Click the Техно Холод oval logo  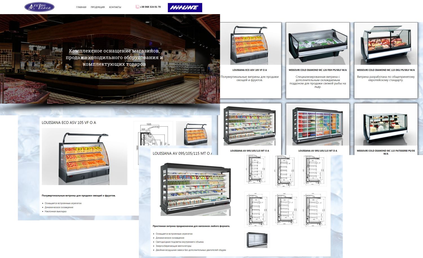[39, 7]
